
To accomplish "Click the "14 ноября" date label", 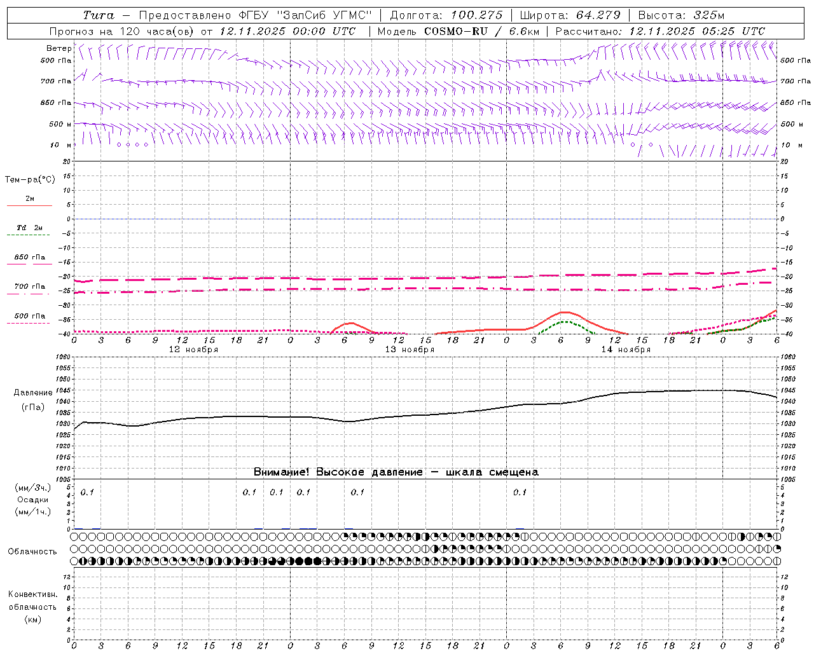I will point(626,350).
